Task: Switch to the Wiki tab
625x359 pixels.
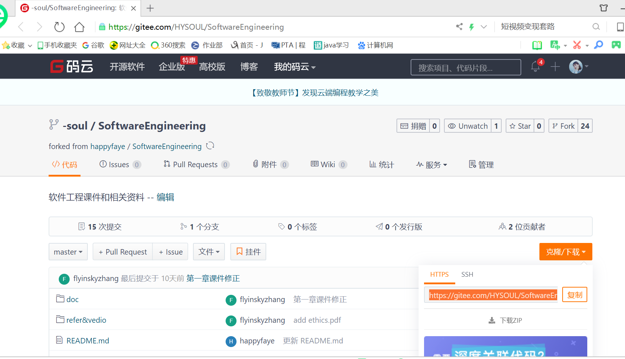Action: coord(329,165)
